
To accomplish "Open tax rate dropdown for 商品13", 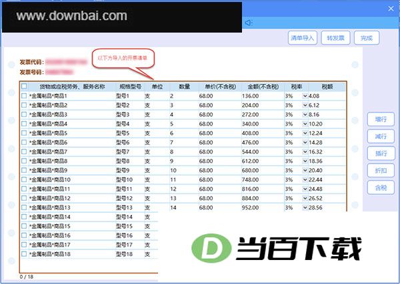I will (x=305, y=208).
